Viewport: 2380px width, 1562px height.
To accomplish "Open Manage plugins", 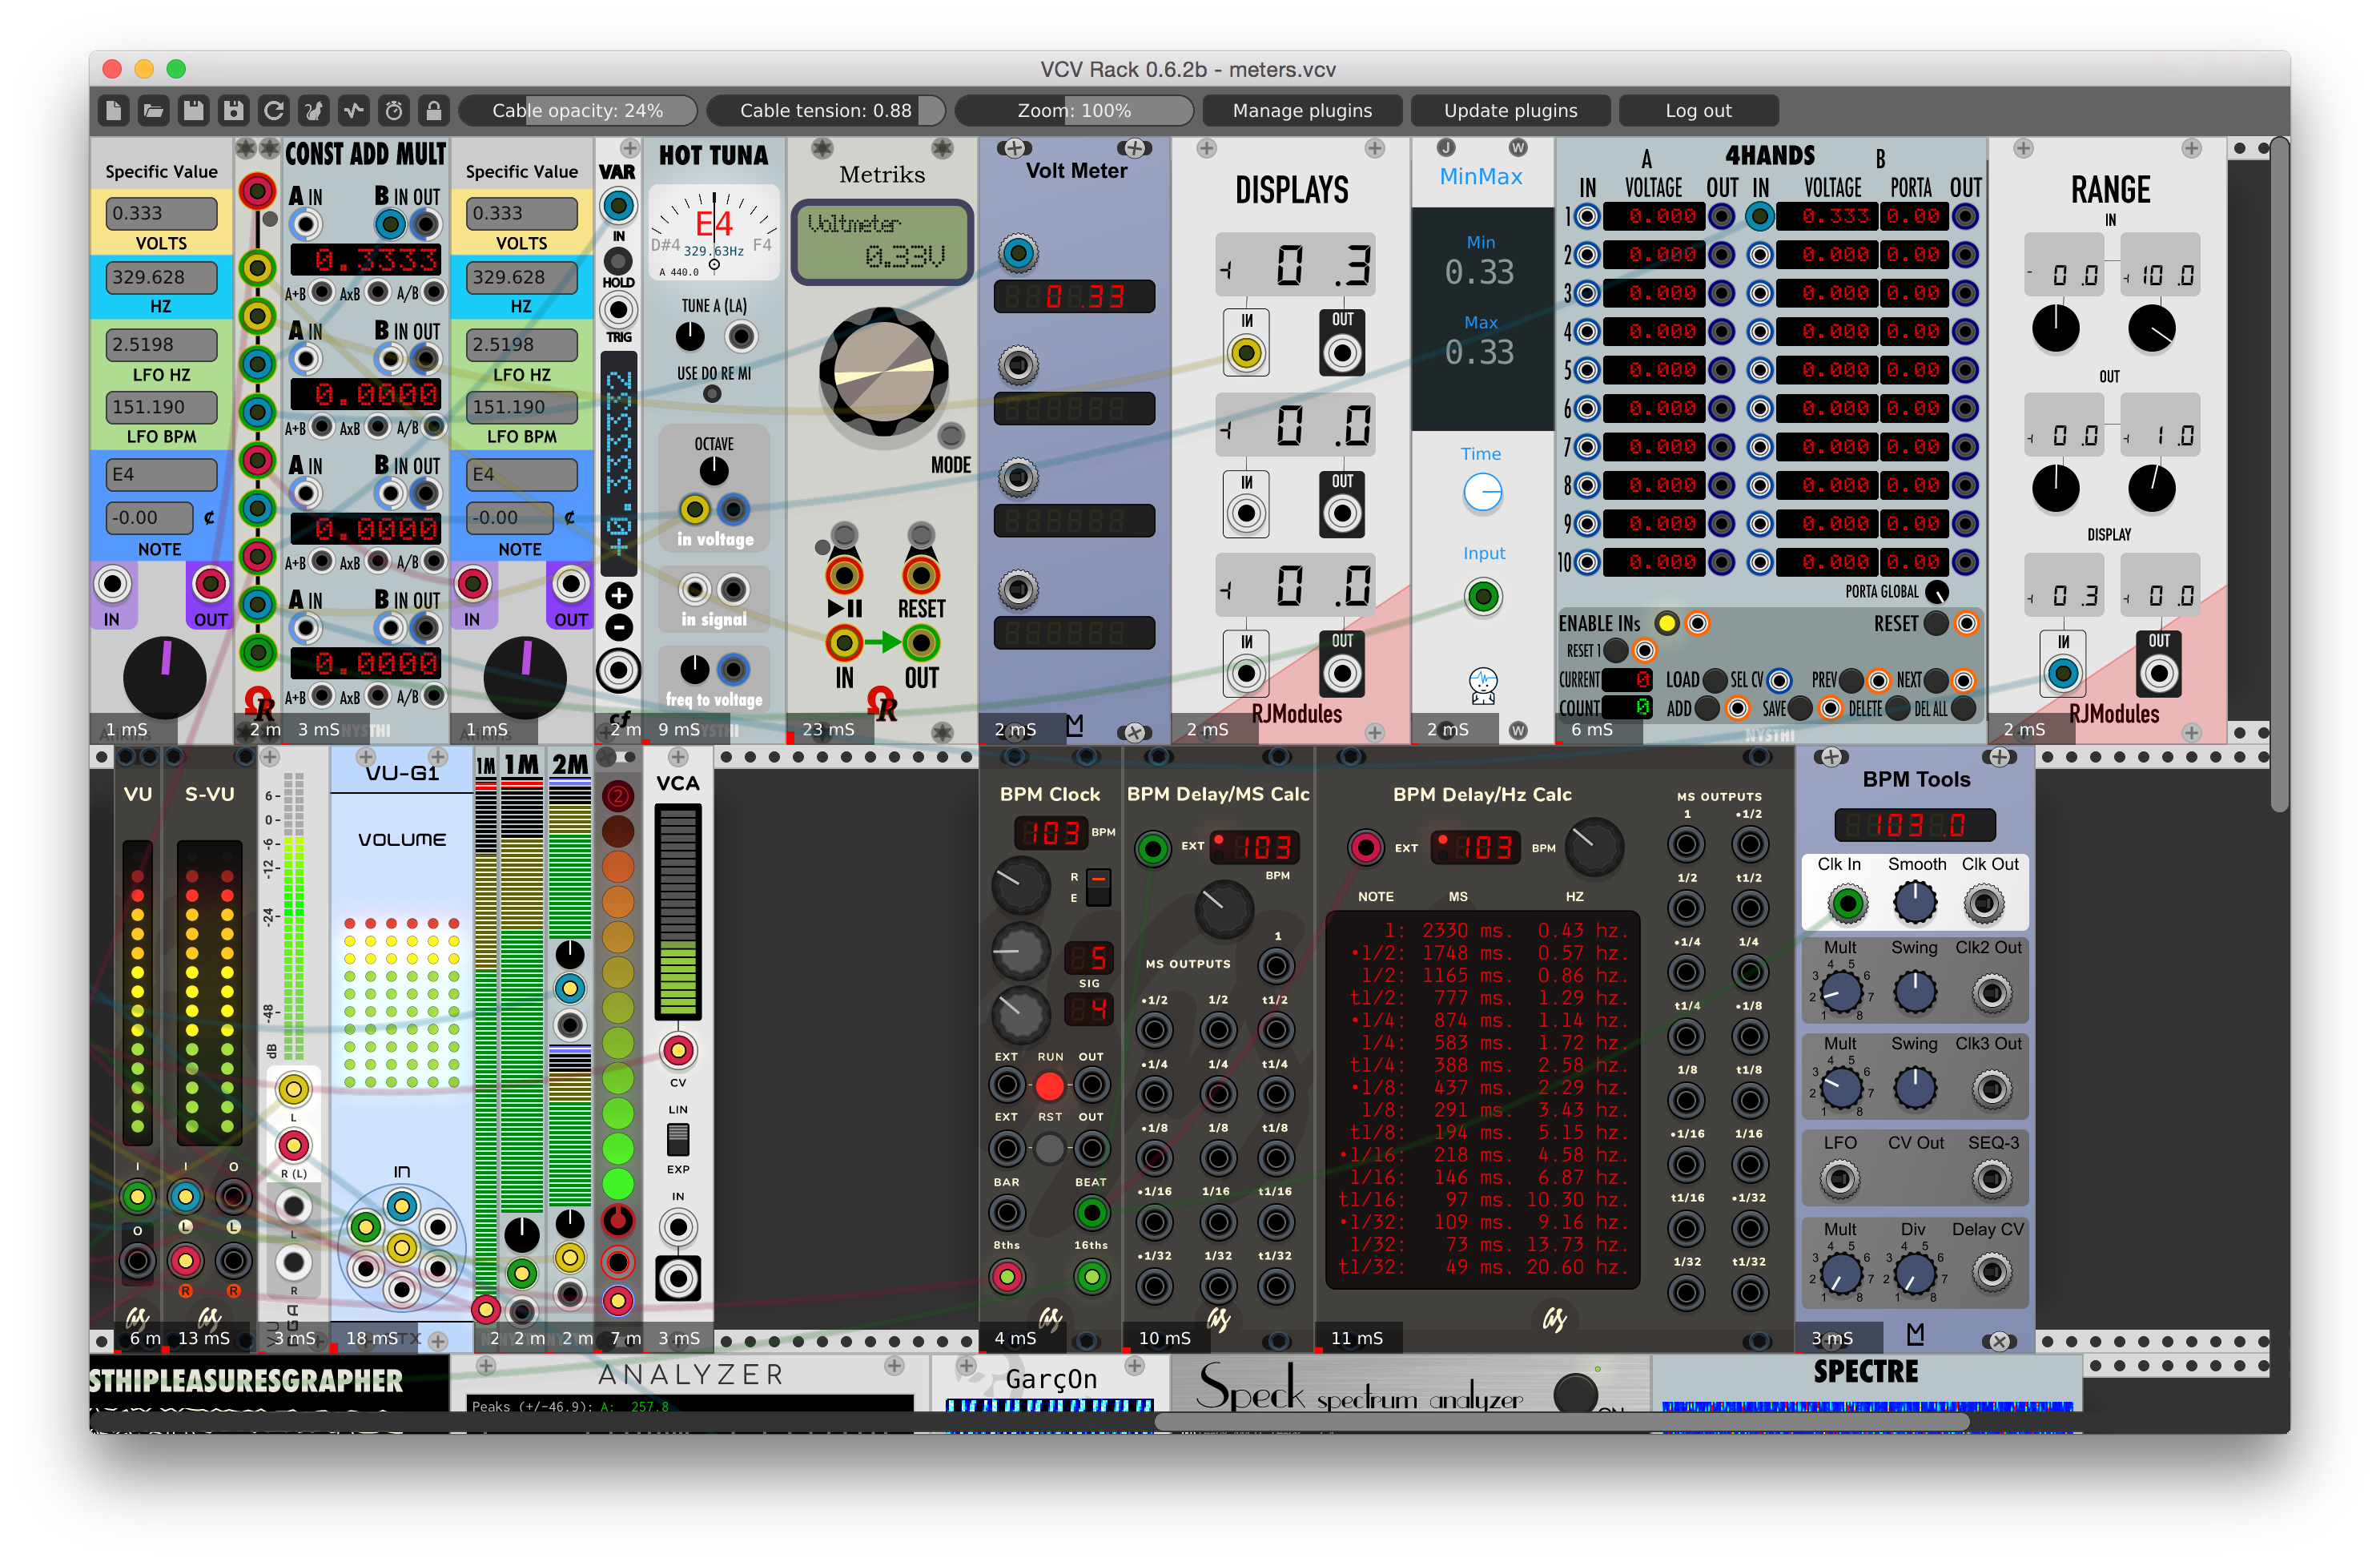I will click(1301, 110).
